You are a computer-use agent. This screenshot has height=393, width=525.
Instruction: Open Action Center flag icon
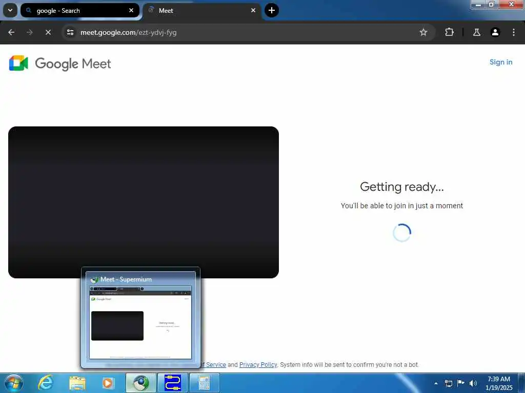[461, 383]
